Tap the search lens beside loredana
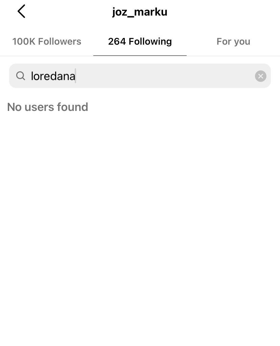The image size is (280, 346). (21, 76)
